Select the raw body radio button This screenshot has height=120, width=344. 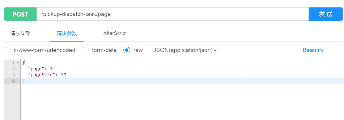[127, 50]
